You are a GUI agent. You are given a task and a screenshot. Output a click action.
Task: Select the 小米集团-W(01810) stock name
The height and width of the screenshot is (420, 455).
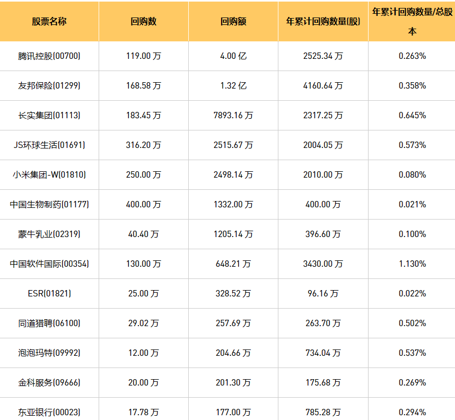[x=49, y=174]
